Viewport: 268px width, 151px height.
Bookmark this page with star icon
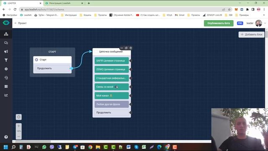pyautogui.click(x=229, y=9)
